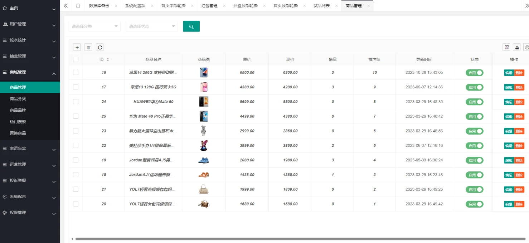Click the add new product icon
Image resolution: width=529 pixels, height=243 pixels.
pos(77,47)
